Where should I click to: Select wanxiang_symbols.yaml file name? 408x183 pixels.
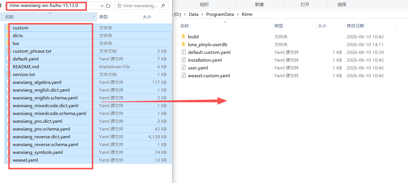click(x=38, y=152)
